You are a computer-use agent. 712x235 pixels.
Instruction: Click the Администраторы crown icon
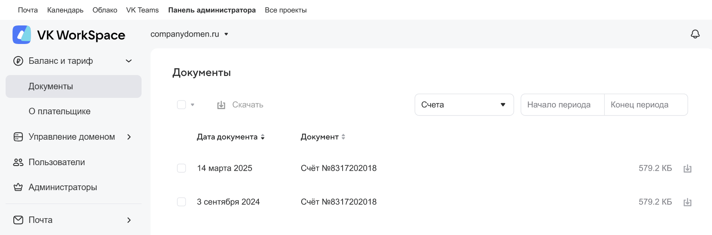coord(18,188)
